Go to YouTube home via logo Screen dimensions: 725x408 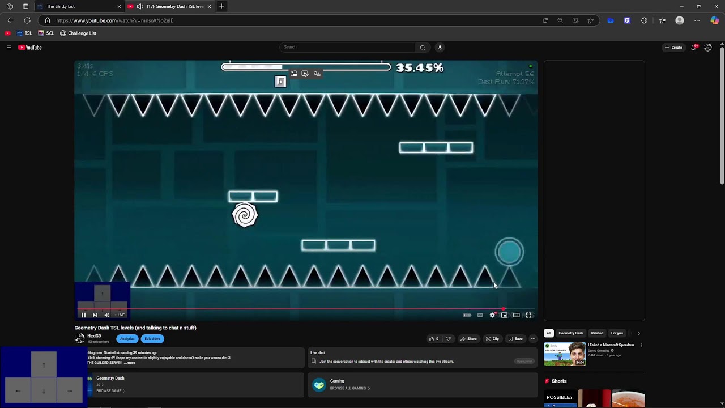30,48
